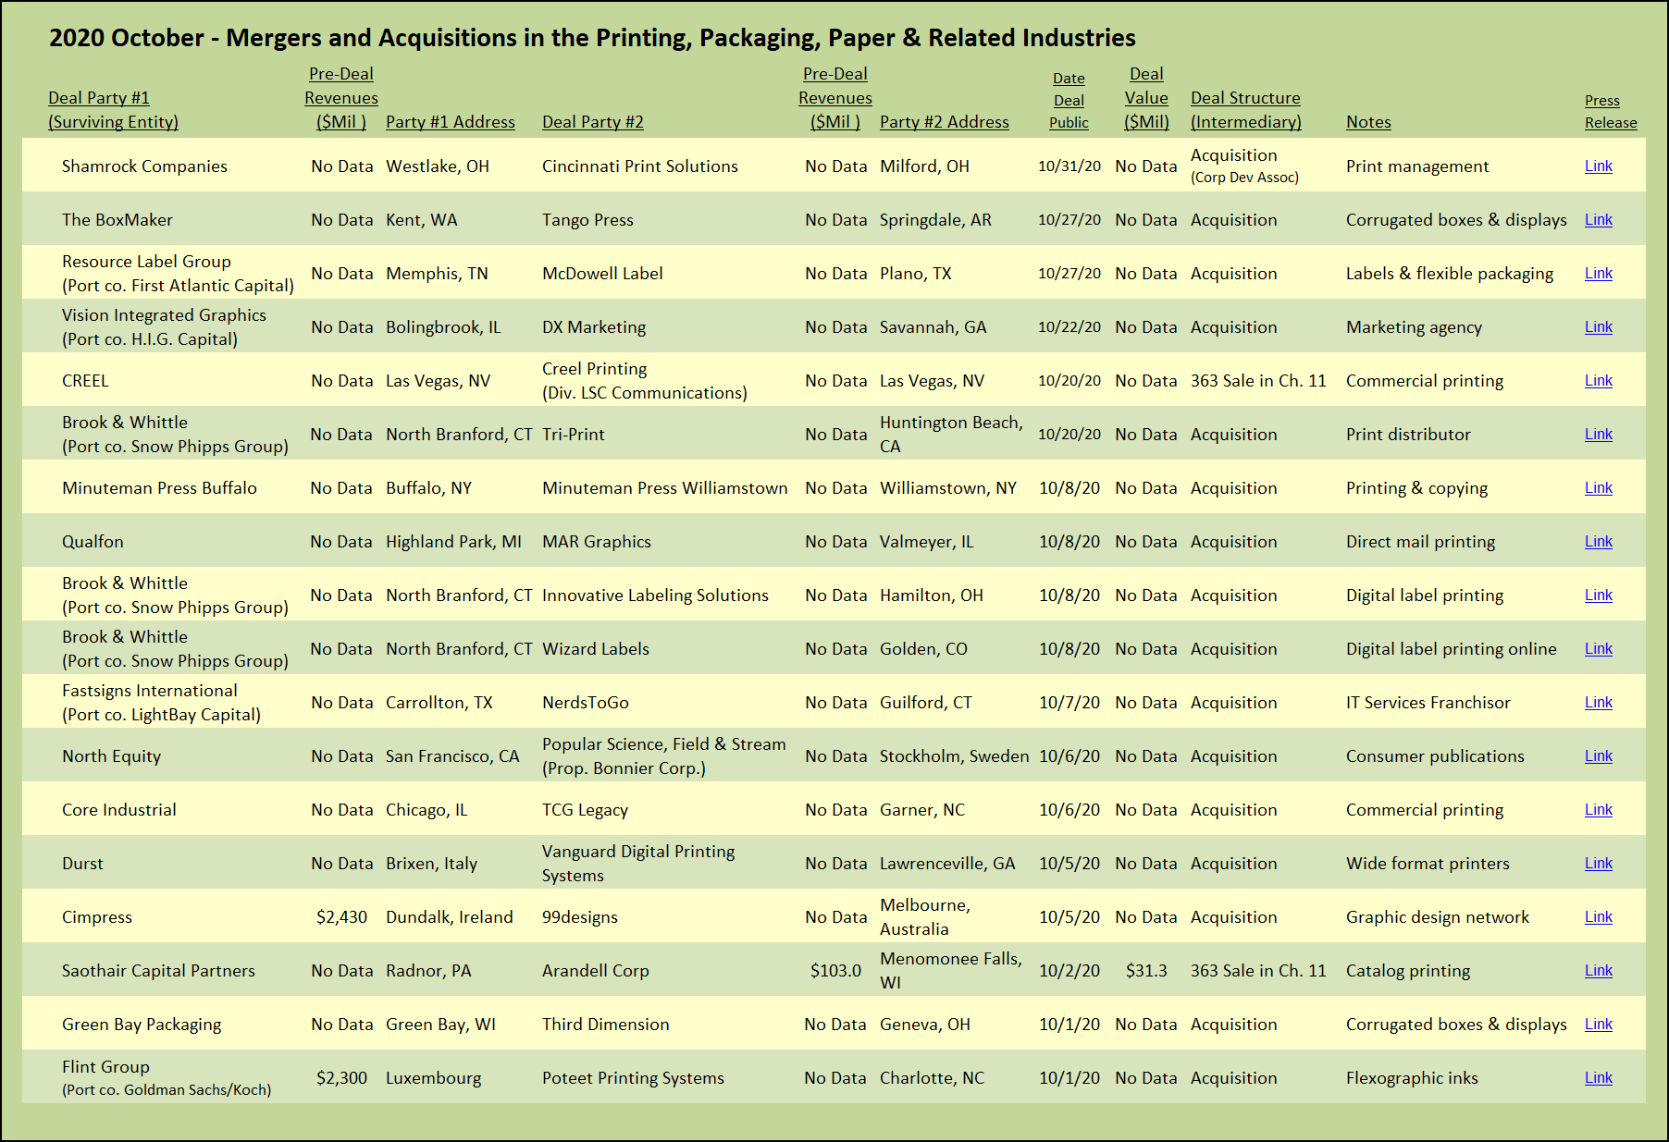This screenshot has width=1669, height=1142.
Task: Click the page title 2020 October Mergers
Action: point(592,38)
